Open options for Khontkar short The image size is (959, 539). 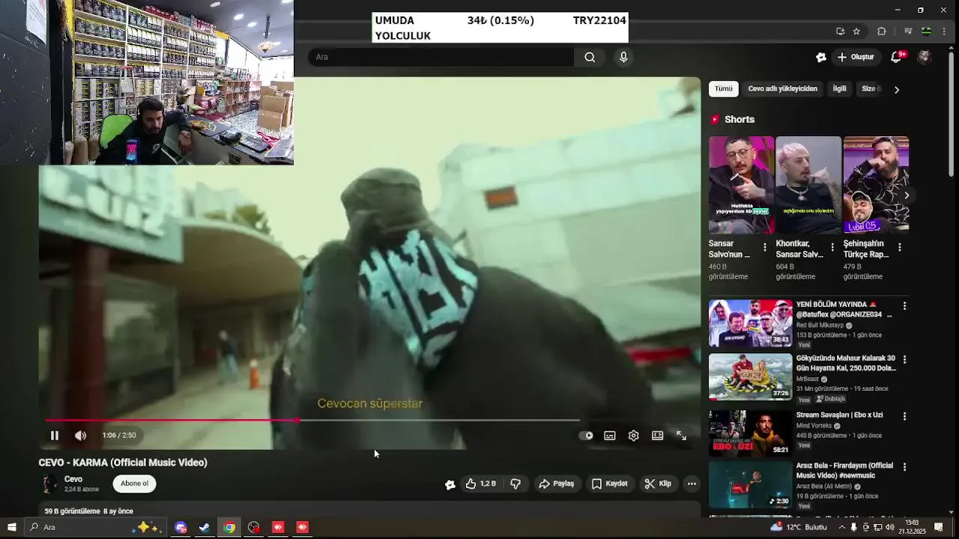pos(832,247)
